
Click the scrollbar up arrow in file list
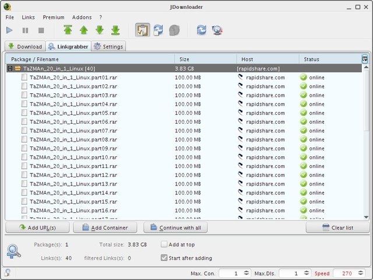click(366, 68)
